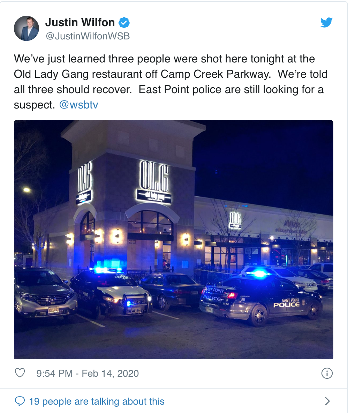348x413 pixels.
Task: Open the @wsbtv mention link
Action: point(79,105)
